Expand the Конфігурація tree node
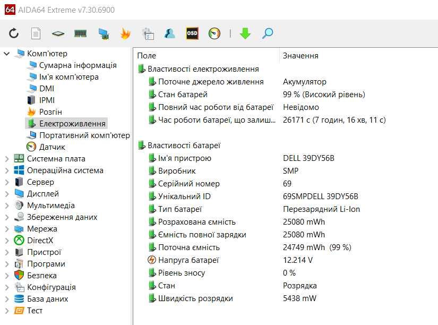 (x=7, y=287)
